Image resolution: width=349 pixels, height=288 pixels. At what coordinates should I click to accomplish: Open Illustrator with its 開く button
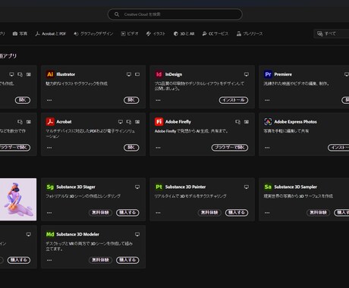[x=131, y=100]
